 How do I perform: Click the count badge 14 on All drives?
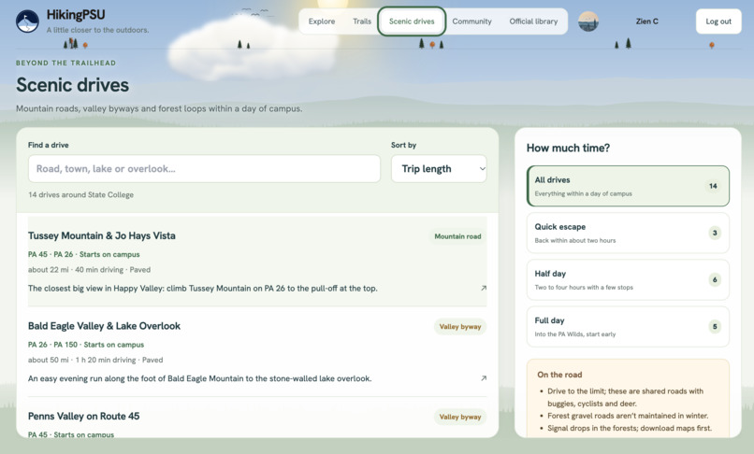click(713, 186)
